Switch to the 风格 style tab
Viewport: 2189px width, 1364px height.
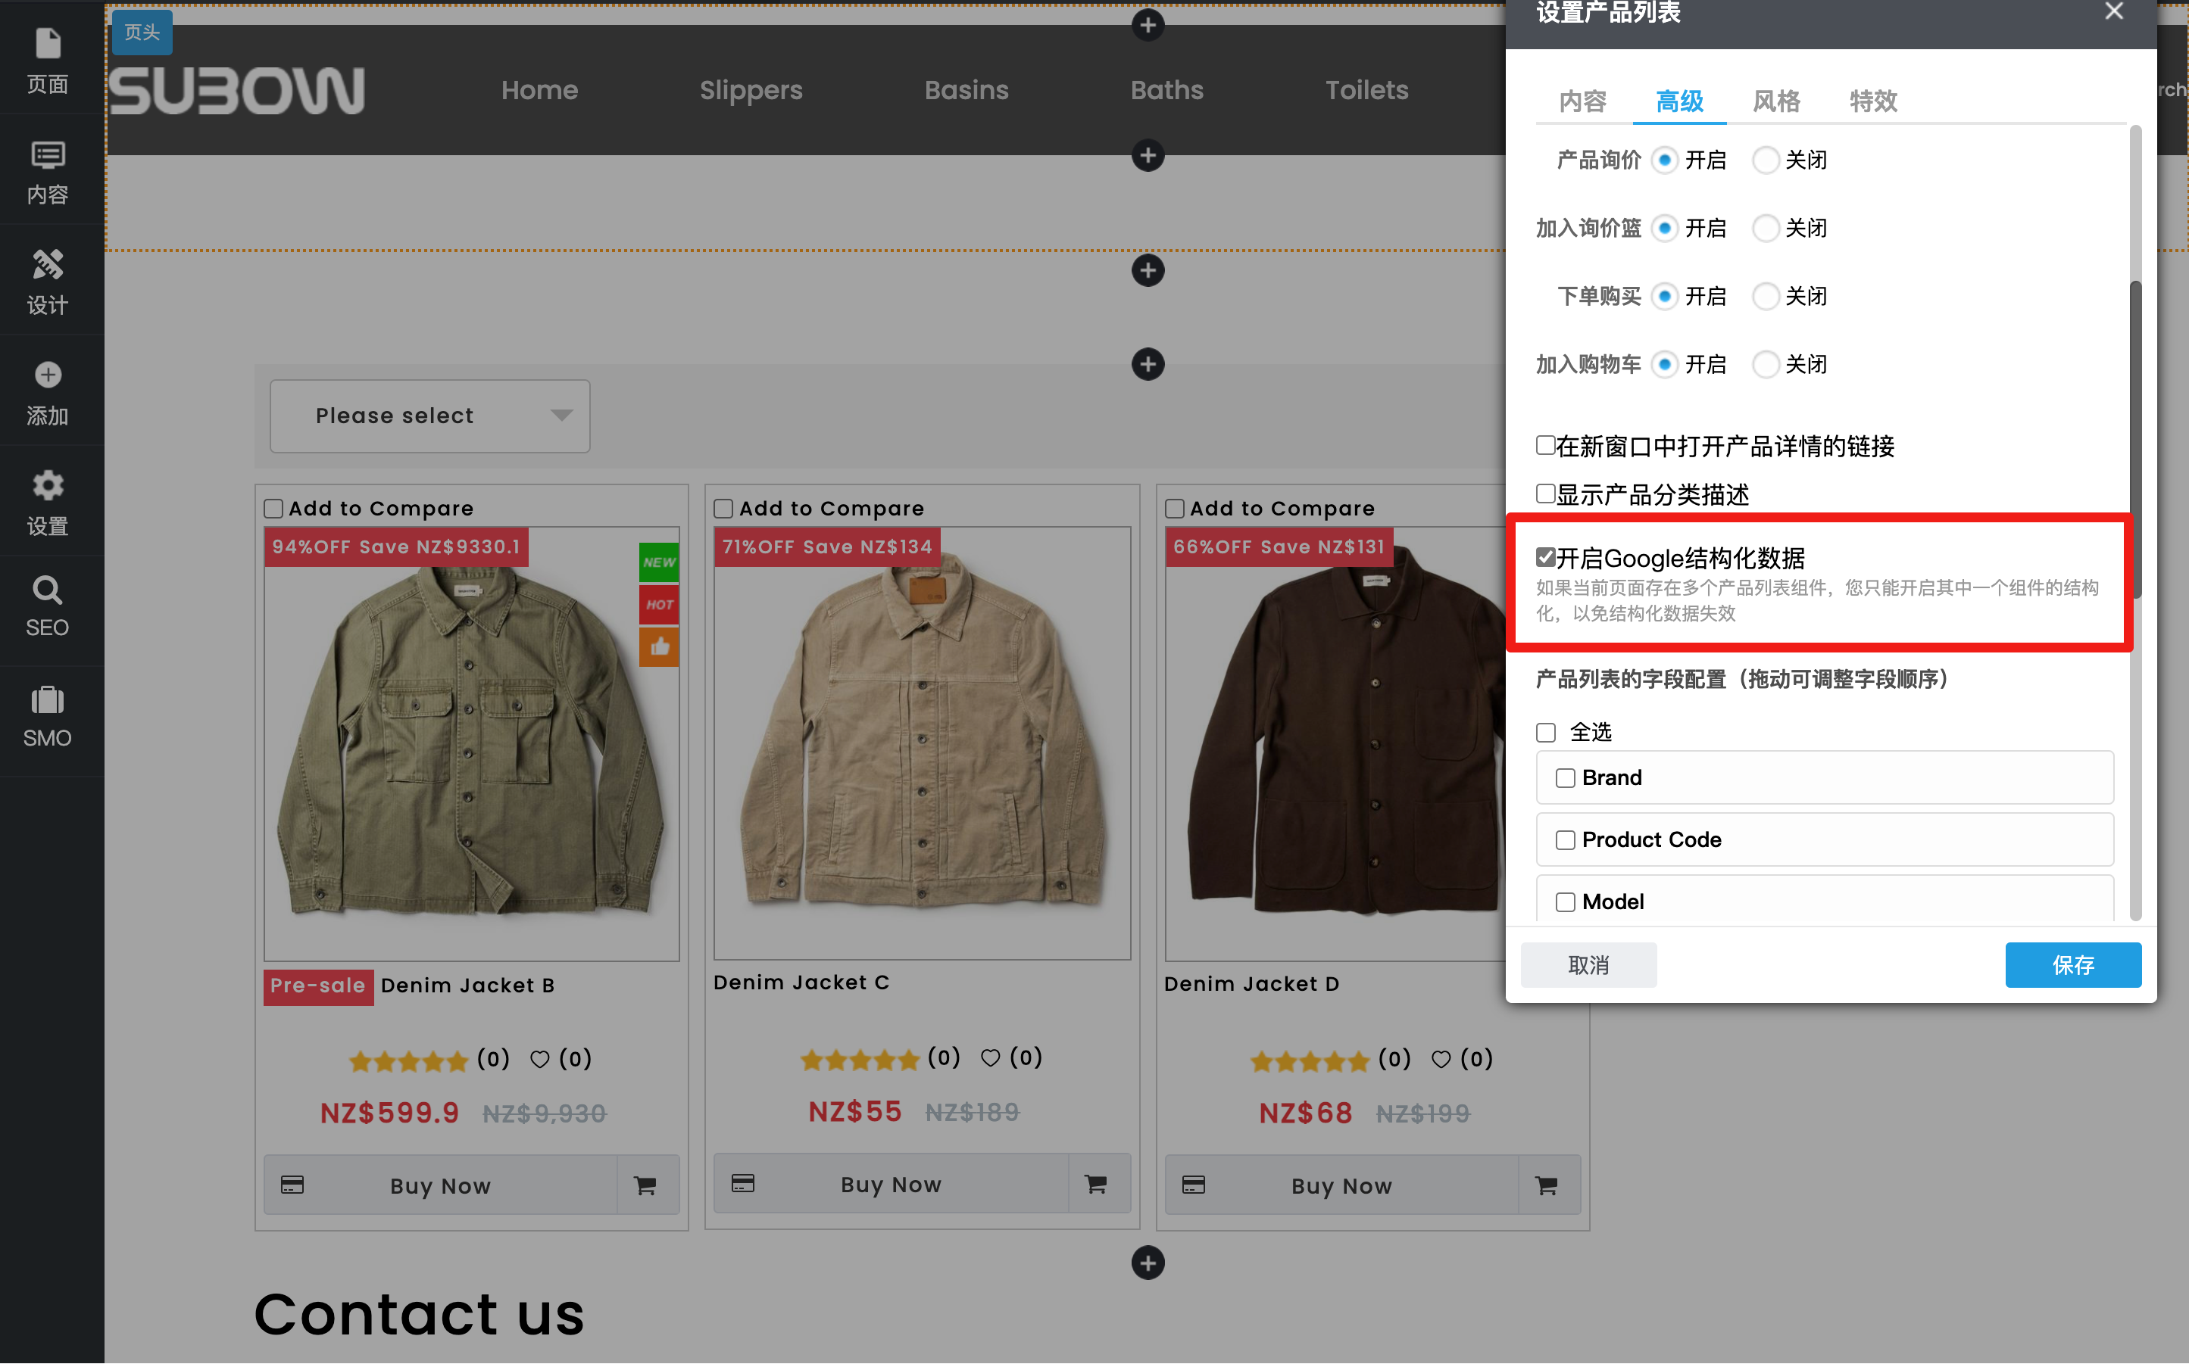1775,101
